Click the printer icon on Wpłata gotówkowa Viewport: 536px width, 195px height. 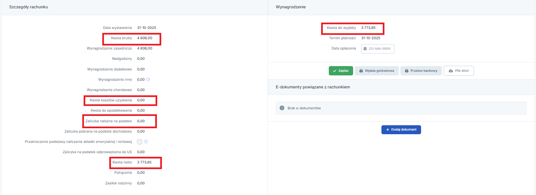point(361,71)
